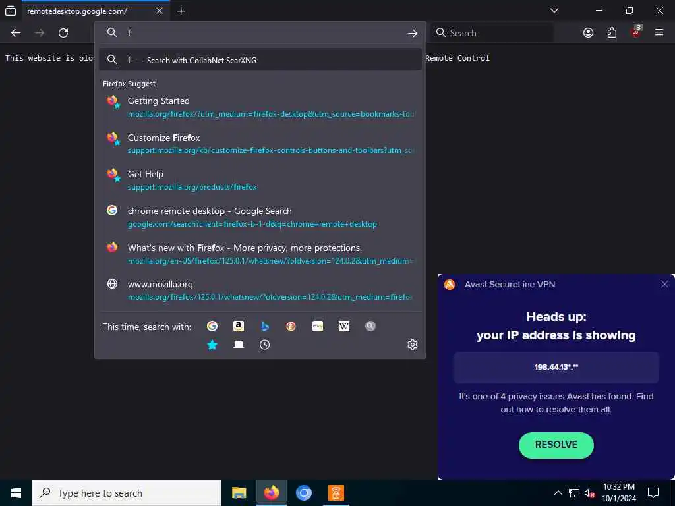Open a new tab with plus button
The image size is (675, 506).
coord(181,11)
